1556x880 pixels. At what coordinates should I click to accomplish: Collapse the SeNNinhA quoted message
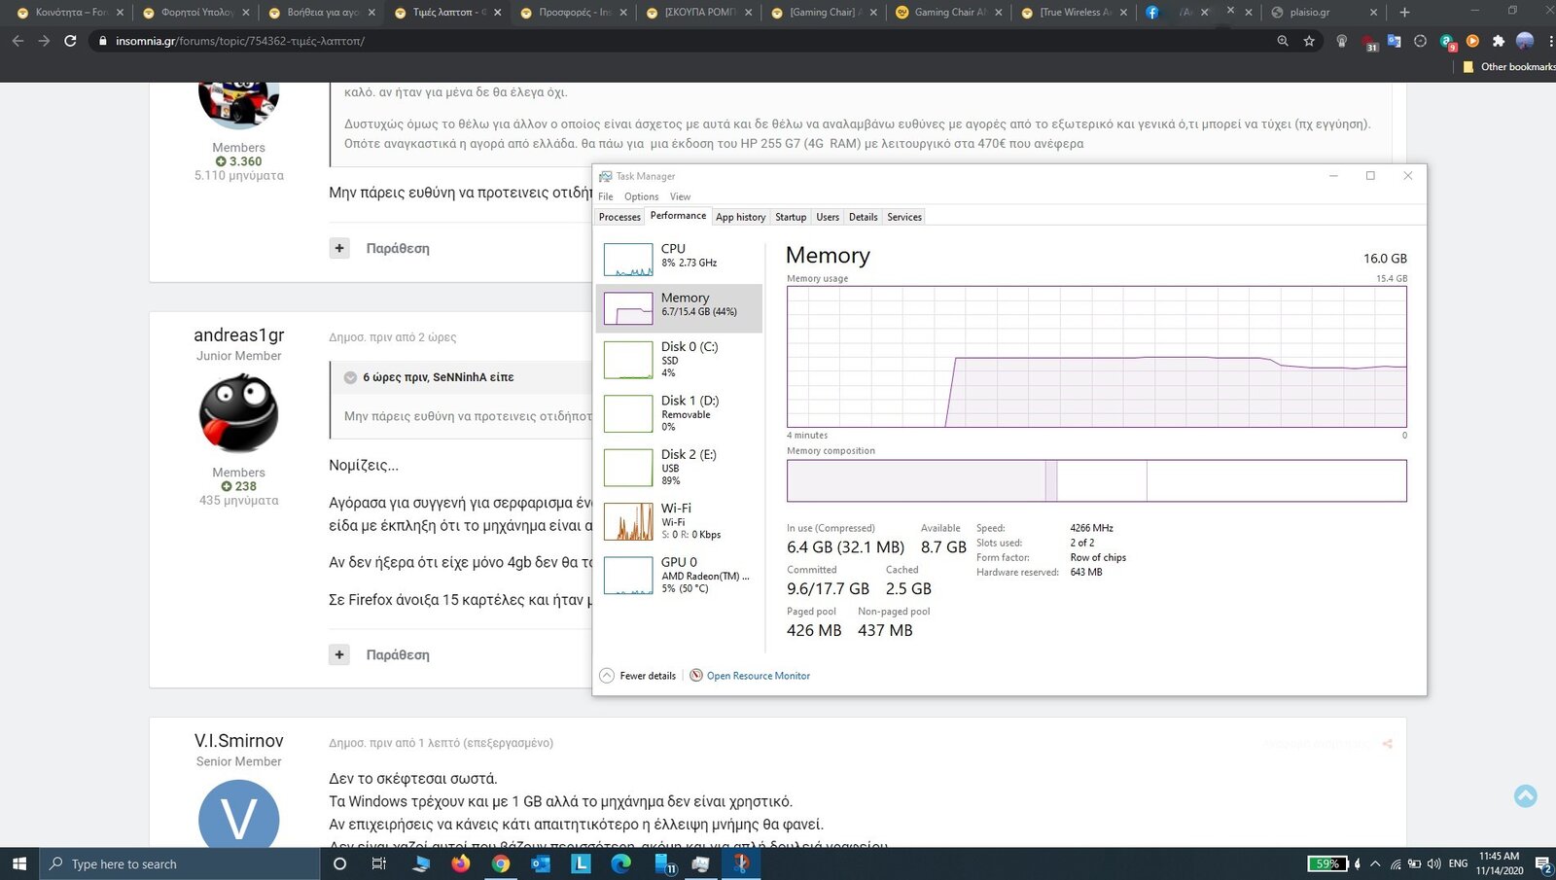point(350,377)
